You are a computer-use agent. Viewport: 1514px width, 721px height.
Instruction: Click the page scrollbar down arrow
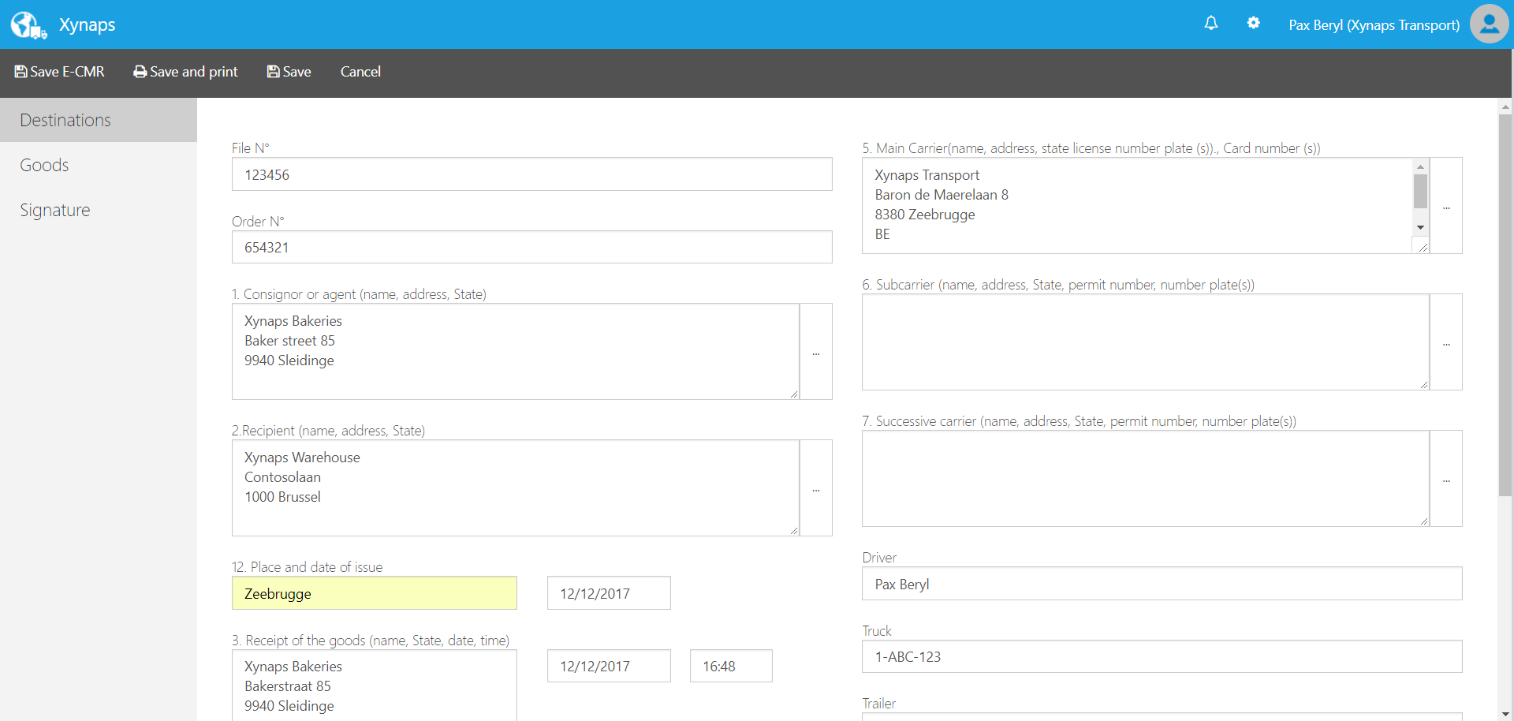click(x=1505, y=715)
